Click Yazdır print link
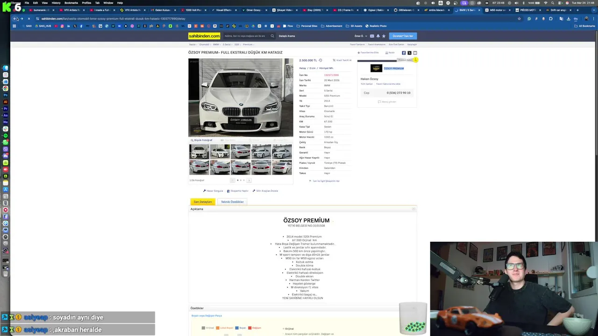Screen dimensions: 598x336 [390, 53]
